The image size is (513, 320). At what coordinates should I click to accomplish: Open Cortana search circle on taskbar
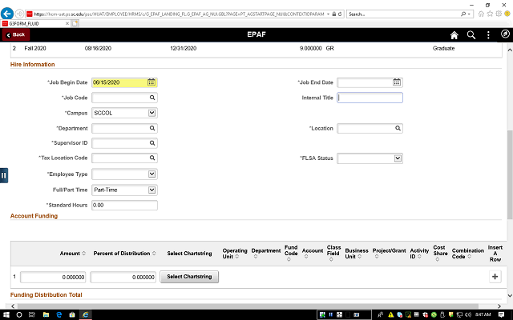[19, 314]
